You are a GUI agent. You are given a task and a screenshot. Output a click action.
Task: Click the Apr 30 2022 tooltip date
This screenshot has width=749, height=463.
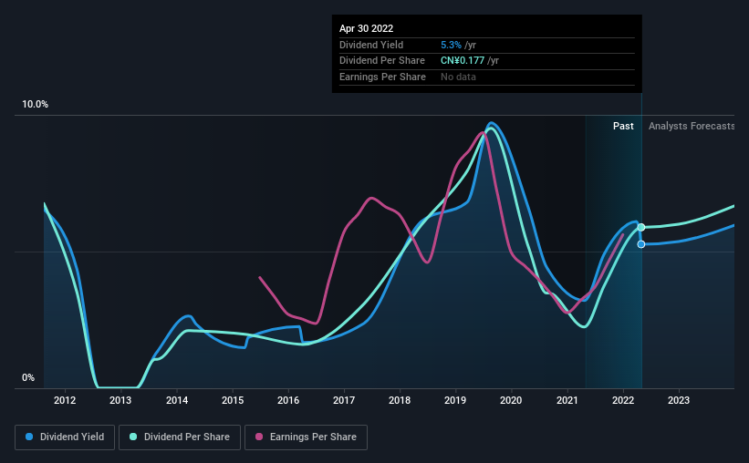pyautogui.click(x=367, y=28)
